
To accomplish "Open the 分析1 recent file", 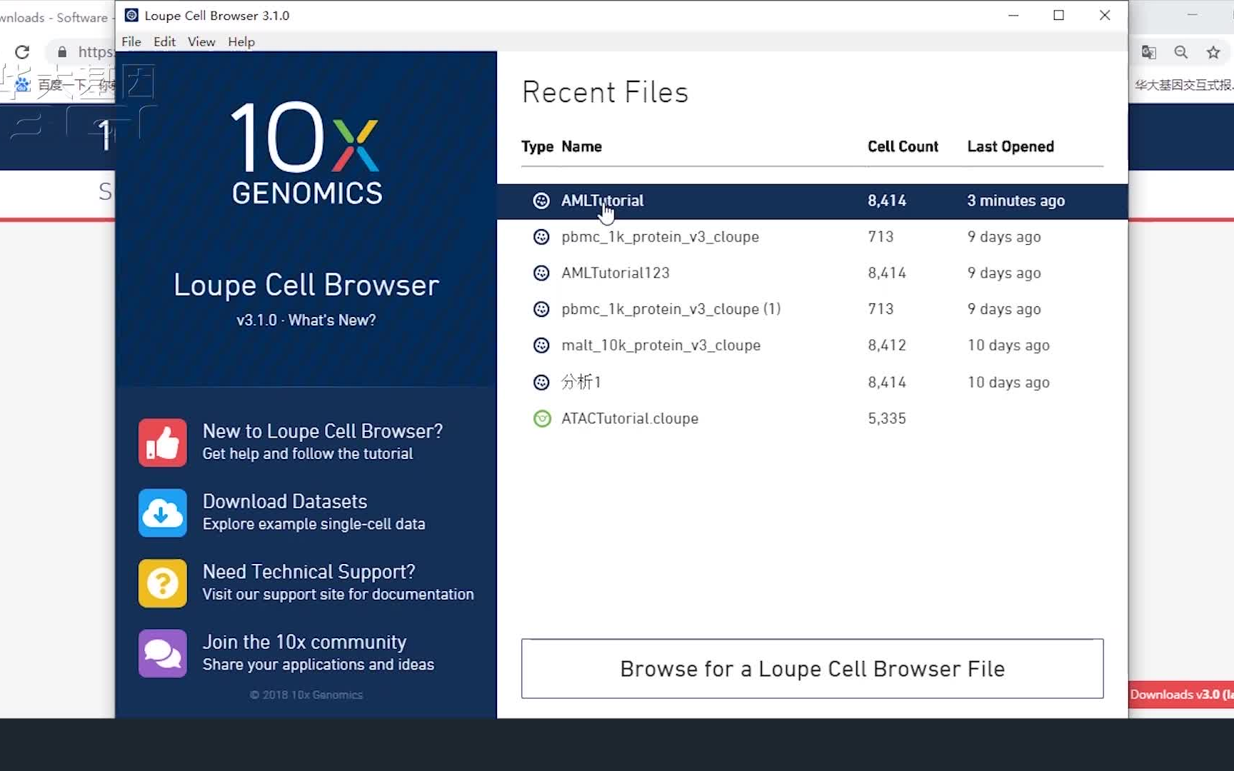I will coord(813,382).
